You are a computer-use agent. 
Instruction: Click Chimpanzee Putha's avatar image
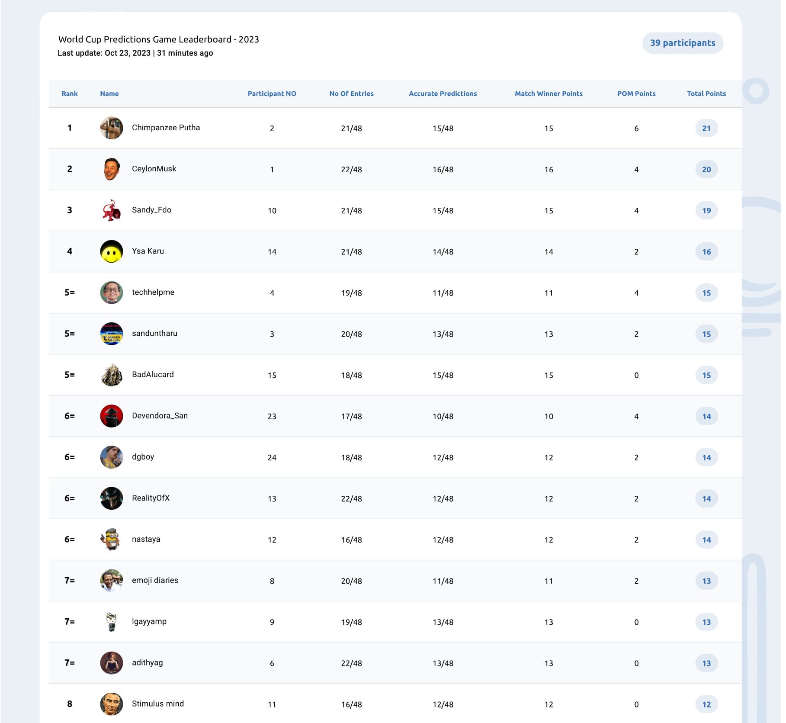click(x=112, y=128)
